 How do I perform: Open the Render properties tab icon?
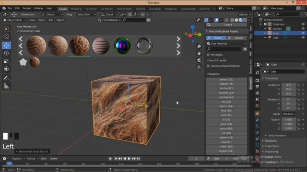click(x=257, y=80)
